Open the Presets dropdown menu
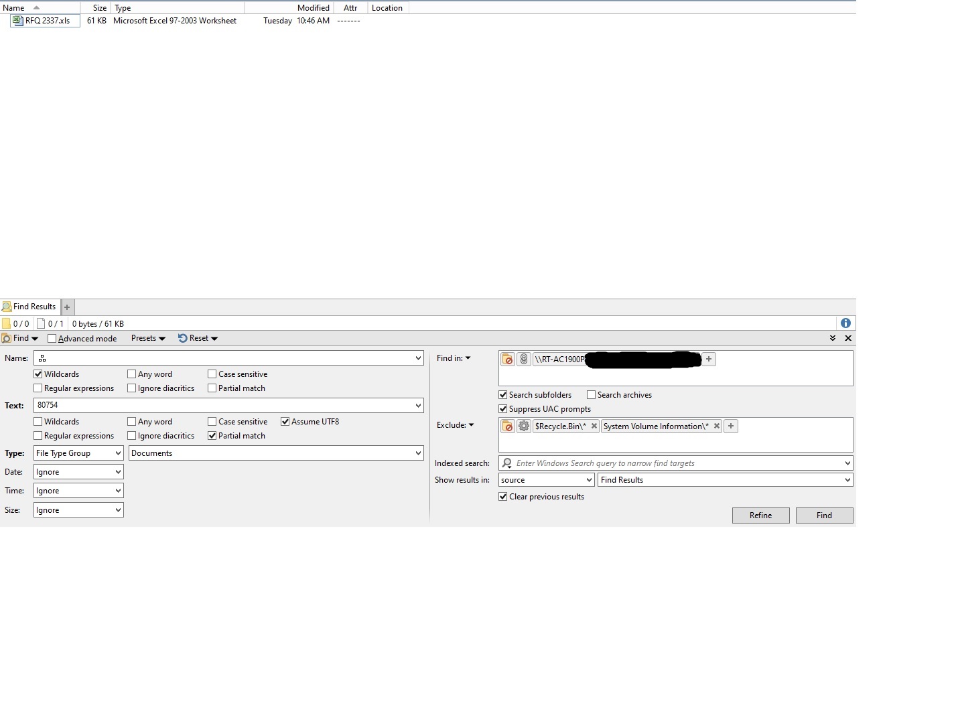 148,338
